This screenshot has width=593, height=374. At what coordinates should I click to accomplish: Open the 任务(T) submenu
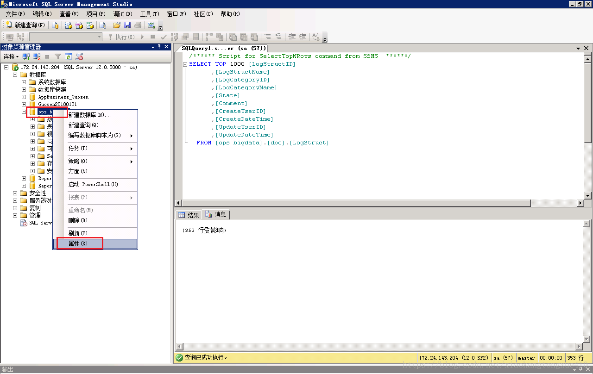pos(95,148)
